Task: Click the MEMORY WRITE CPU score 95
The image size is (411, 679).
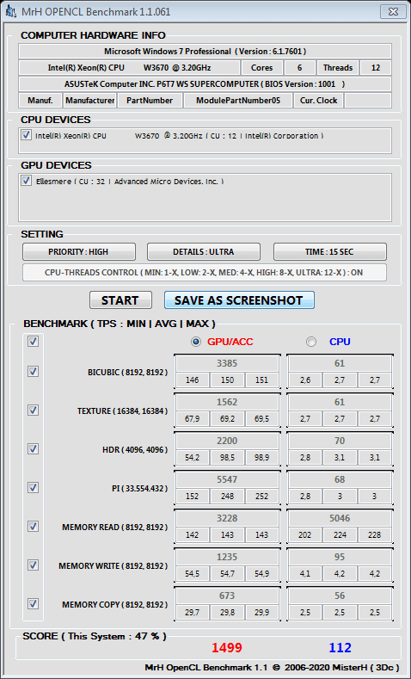Action: point(340,557)
